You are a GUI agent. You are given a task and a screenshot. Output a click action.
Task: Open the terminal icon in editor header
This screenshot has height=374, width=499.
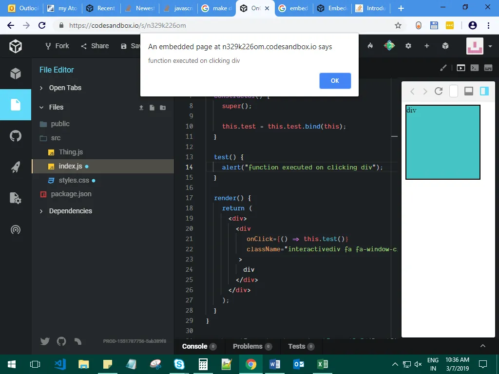475,68
